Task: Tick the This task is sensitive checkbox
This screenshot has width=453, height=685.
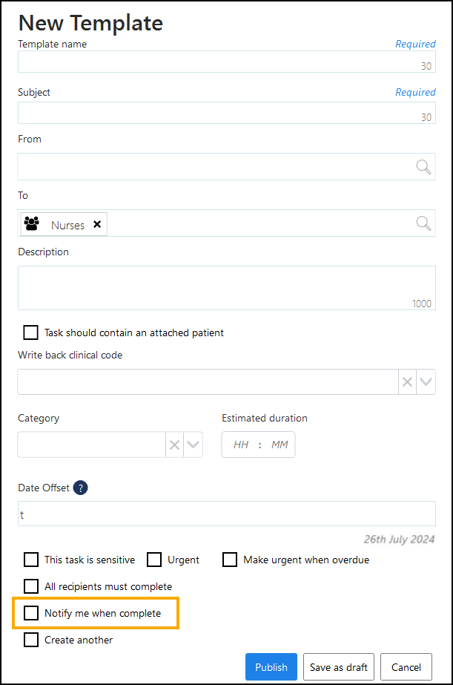Action: (x=31, y=560)
